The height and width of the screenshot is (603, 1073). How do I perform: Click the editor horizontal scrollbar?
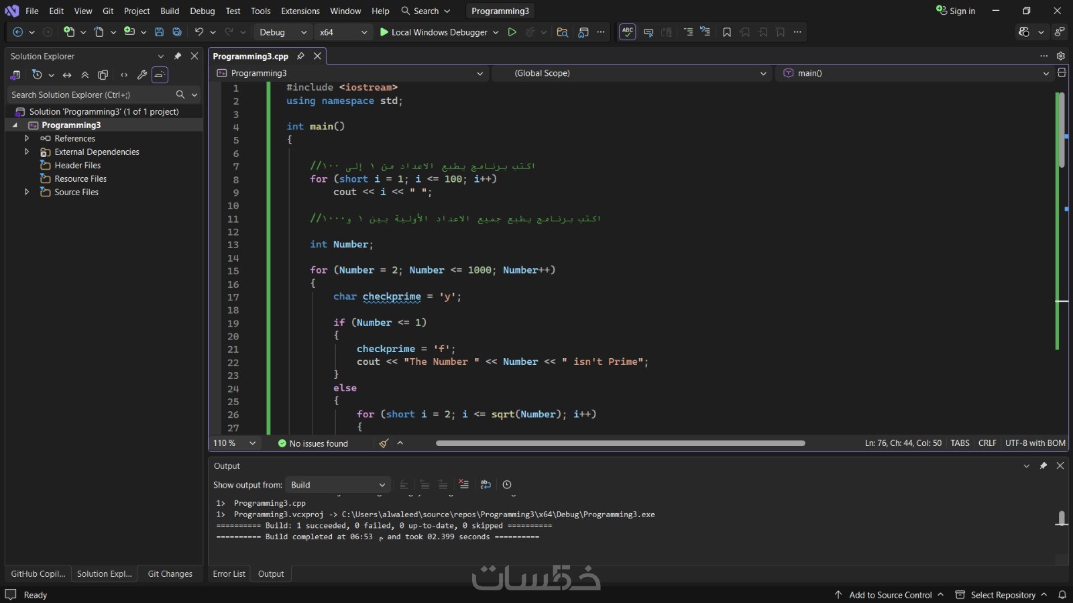[x=620, y=443]
